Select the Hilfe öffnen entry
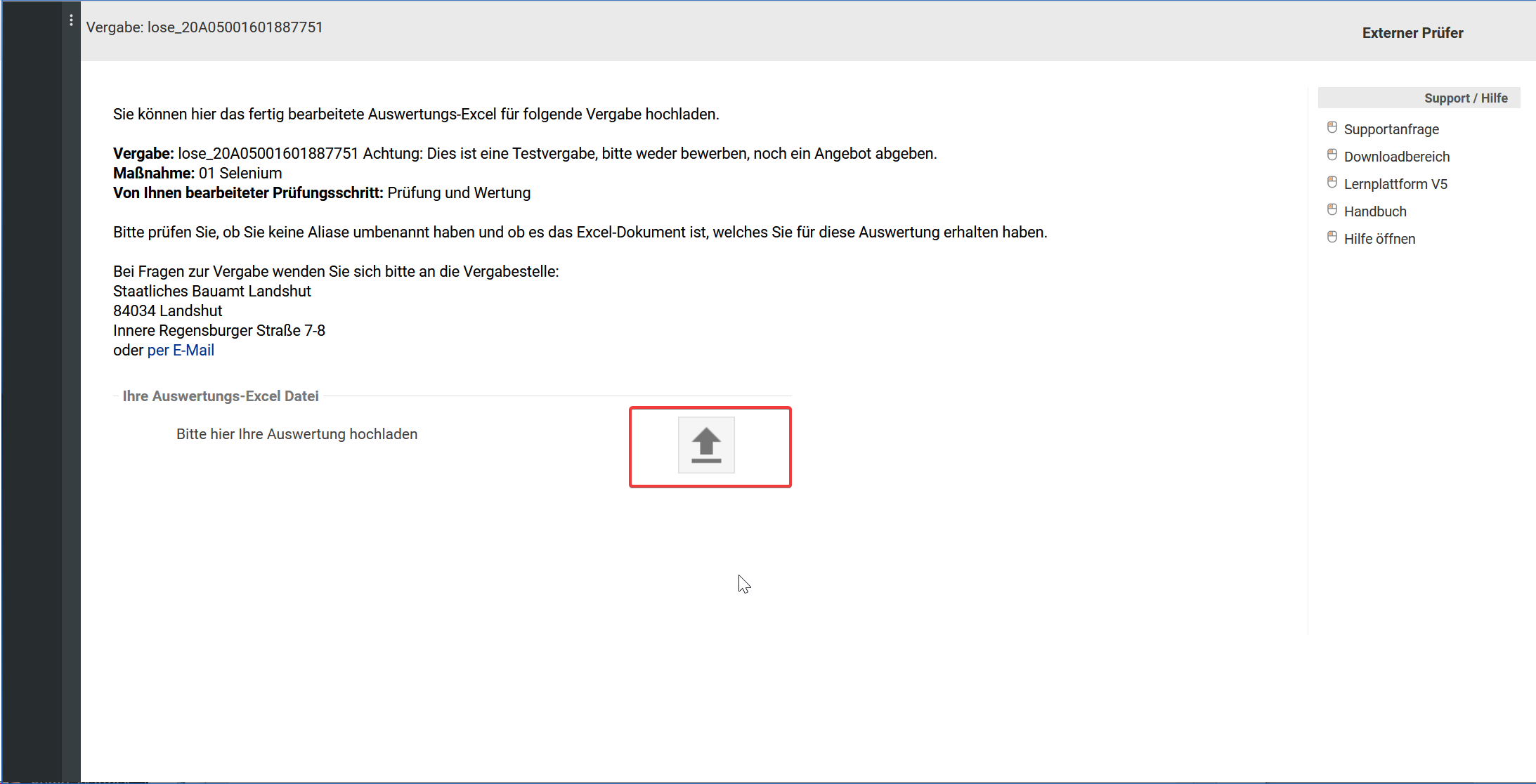1536x784 pixels. [1379, 239]
